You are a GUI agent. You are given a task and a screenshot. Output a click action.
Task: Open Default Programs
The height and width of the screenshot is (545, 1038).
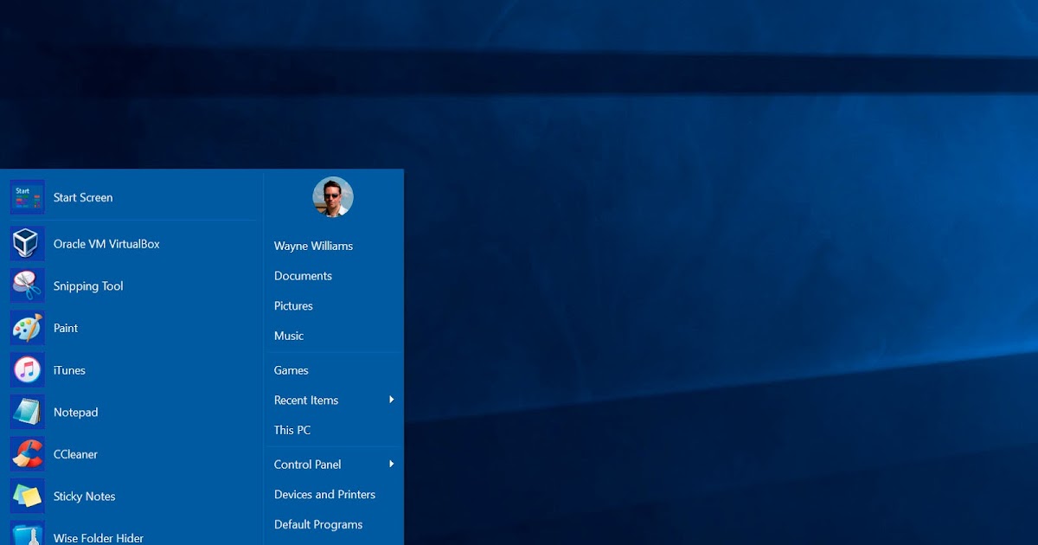(318, 524)
